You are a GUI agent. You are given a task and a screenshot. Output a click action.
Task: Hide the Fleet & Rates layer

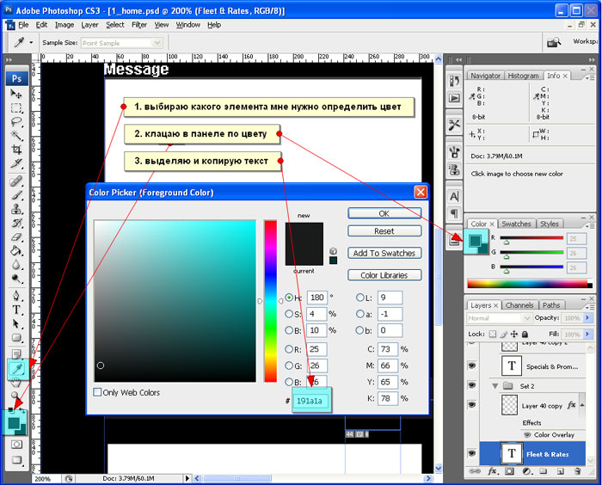pos(472,453)
